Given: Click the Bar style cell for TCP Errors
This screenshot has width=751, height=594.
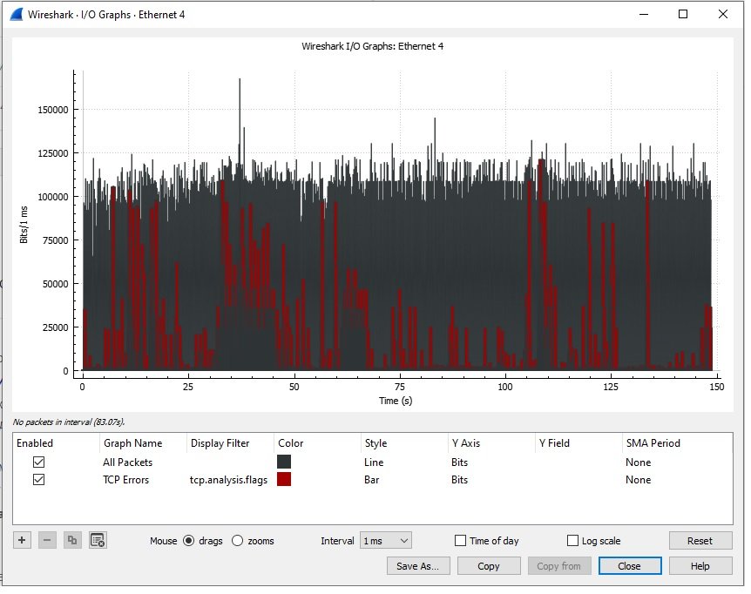Looking at the screenshot, I should tap(372, 480).
